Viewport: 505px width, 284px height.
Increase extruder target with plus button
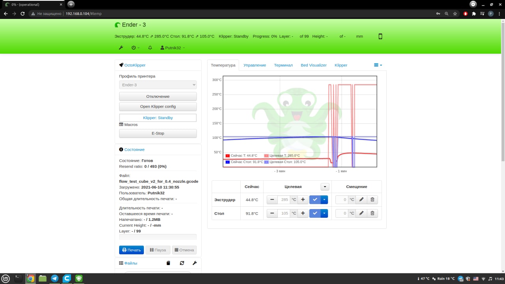(x=303, y=200)
